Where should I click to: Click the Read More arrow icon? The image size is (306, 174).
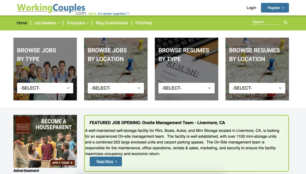(116, 162)
